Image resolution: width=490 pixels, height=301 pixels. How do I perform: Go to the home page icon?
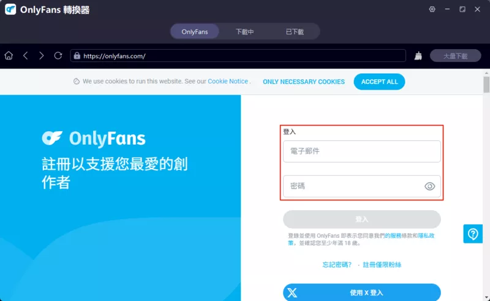point(9,56)
